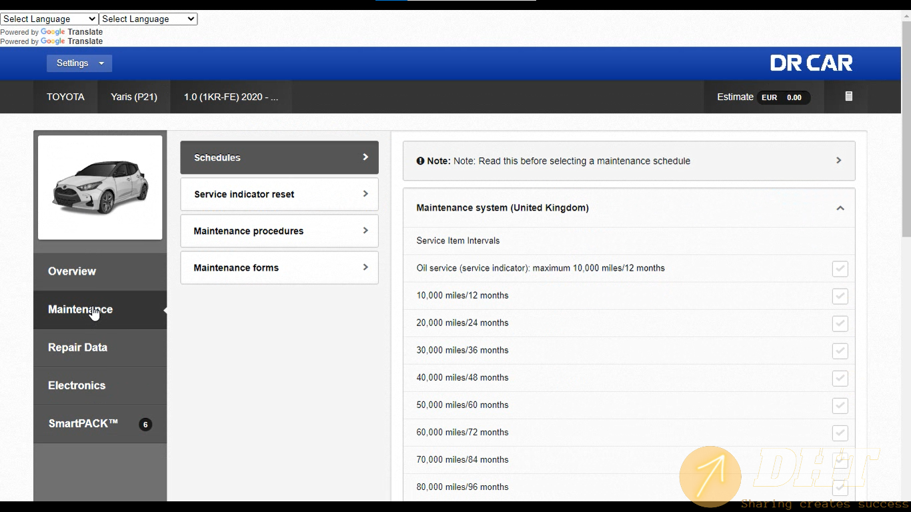This screenshot has width=911, height=512.
Task: Open the estimate calculator icon
Action: (x=848, y=97)
